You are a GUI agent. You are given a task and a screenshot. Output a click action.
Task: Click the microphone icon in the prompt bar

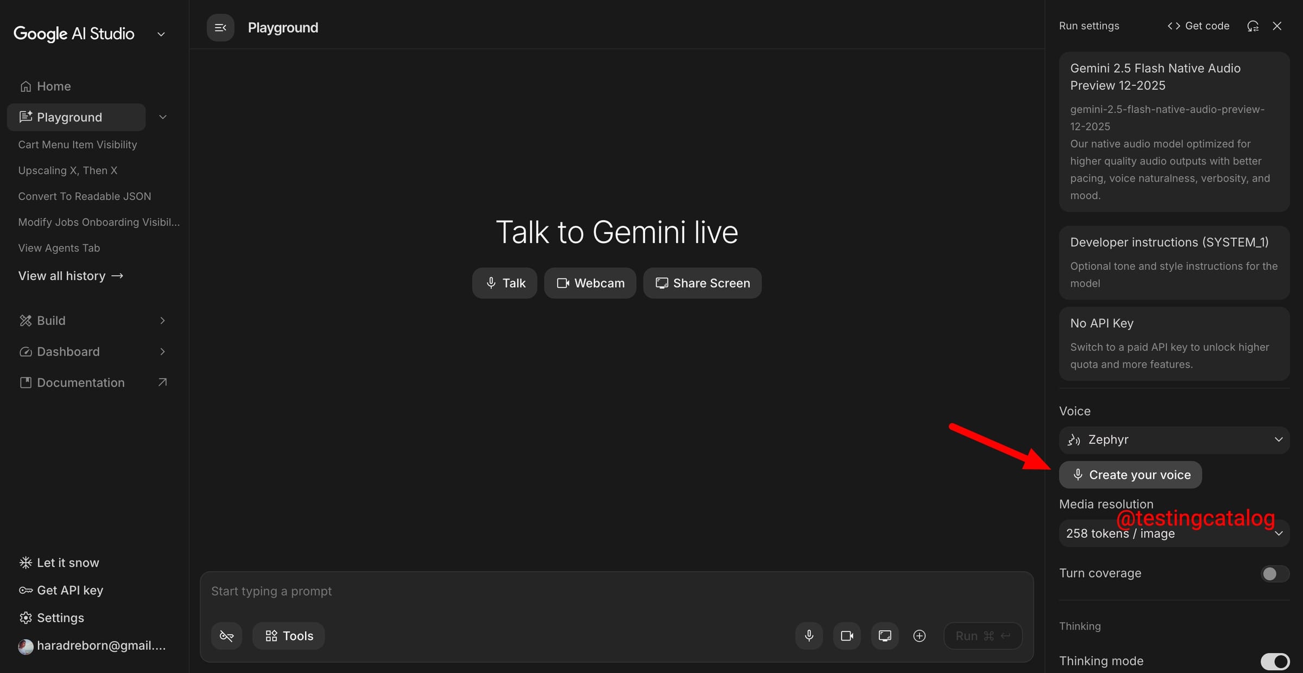point(808,636)
